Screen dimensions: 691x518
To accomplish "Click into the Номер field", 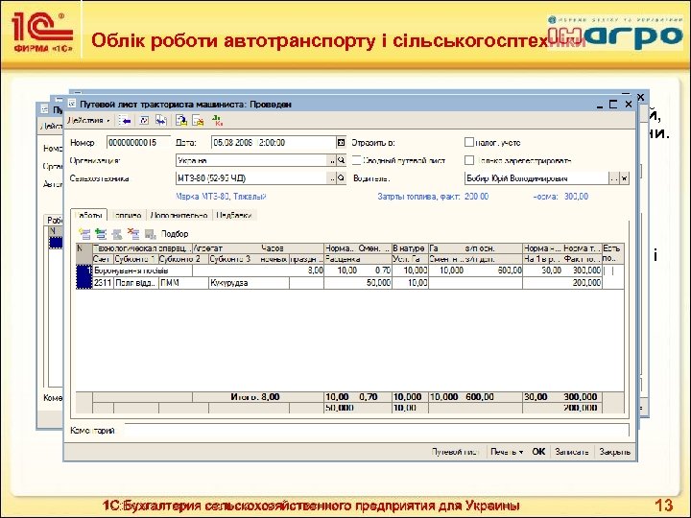I will (138, 142).
